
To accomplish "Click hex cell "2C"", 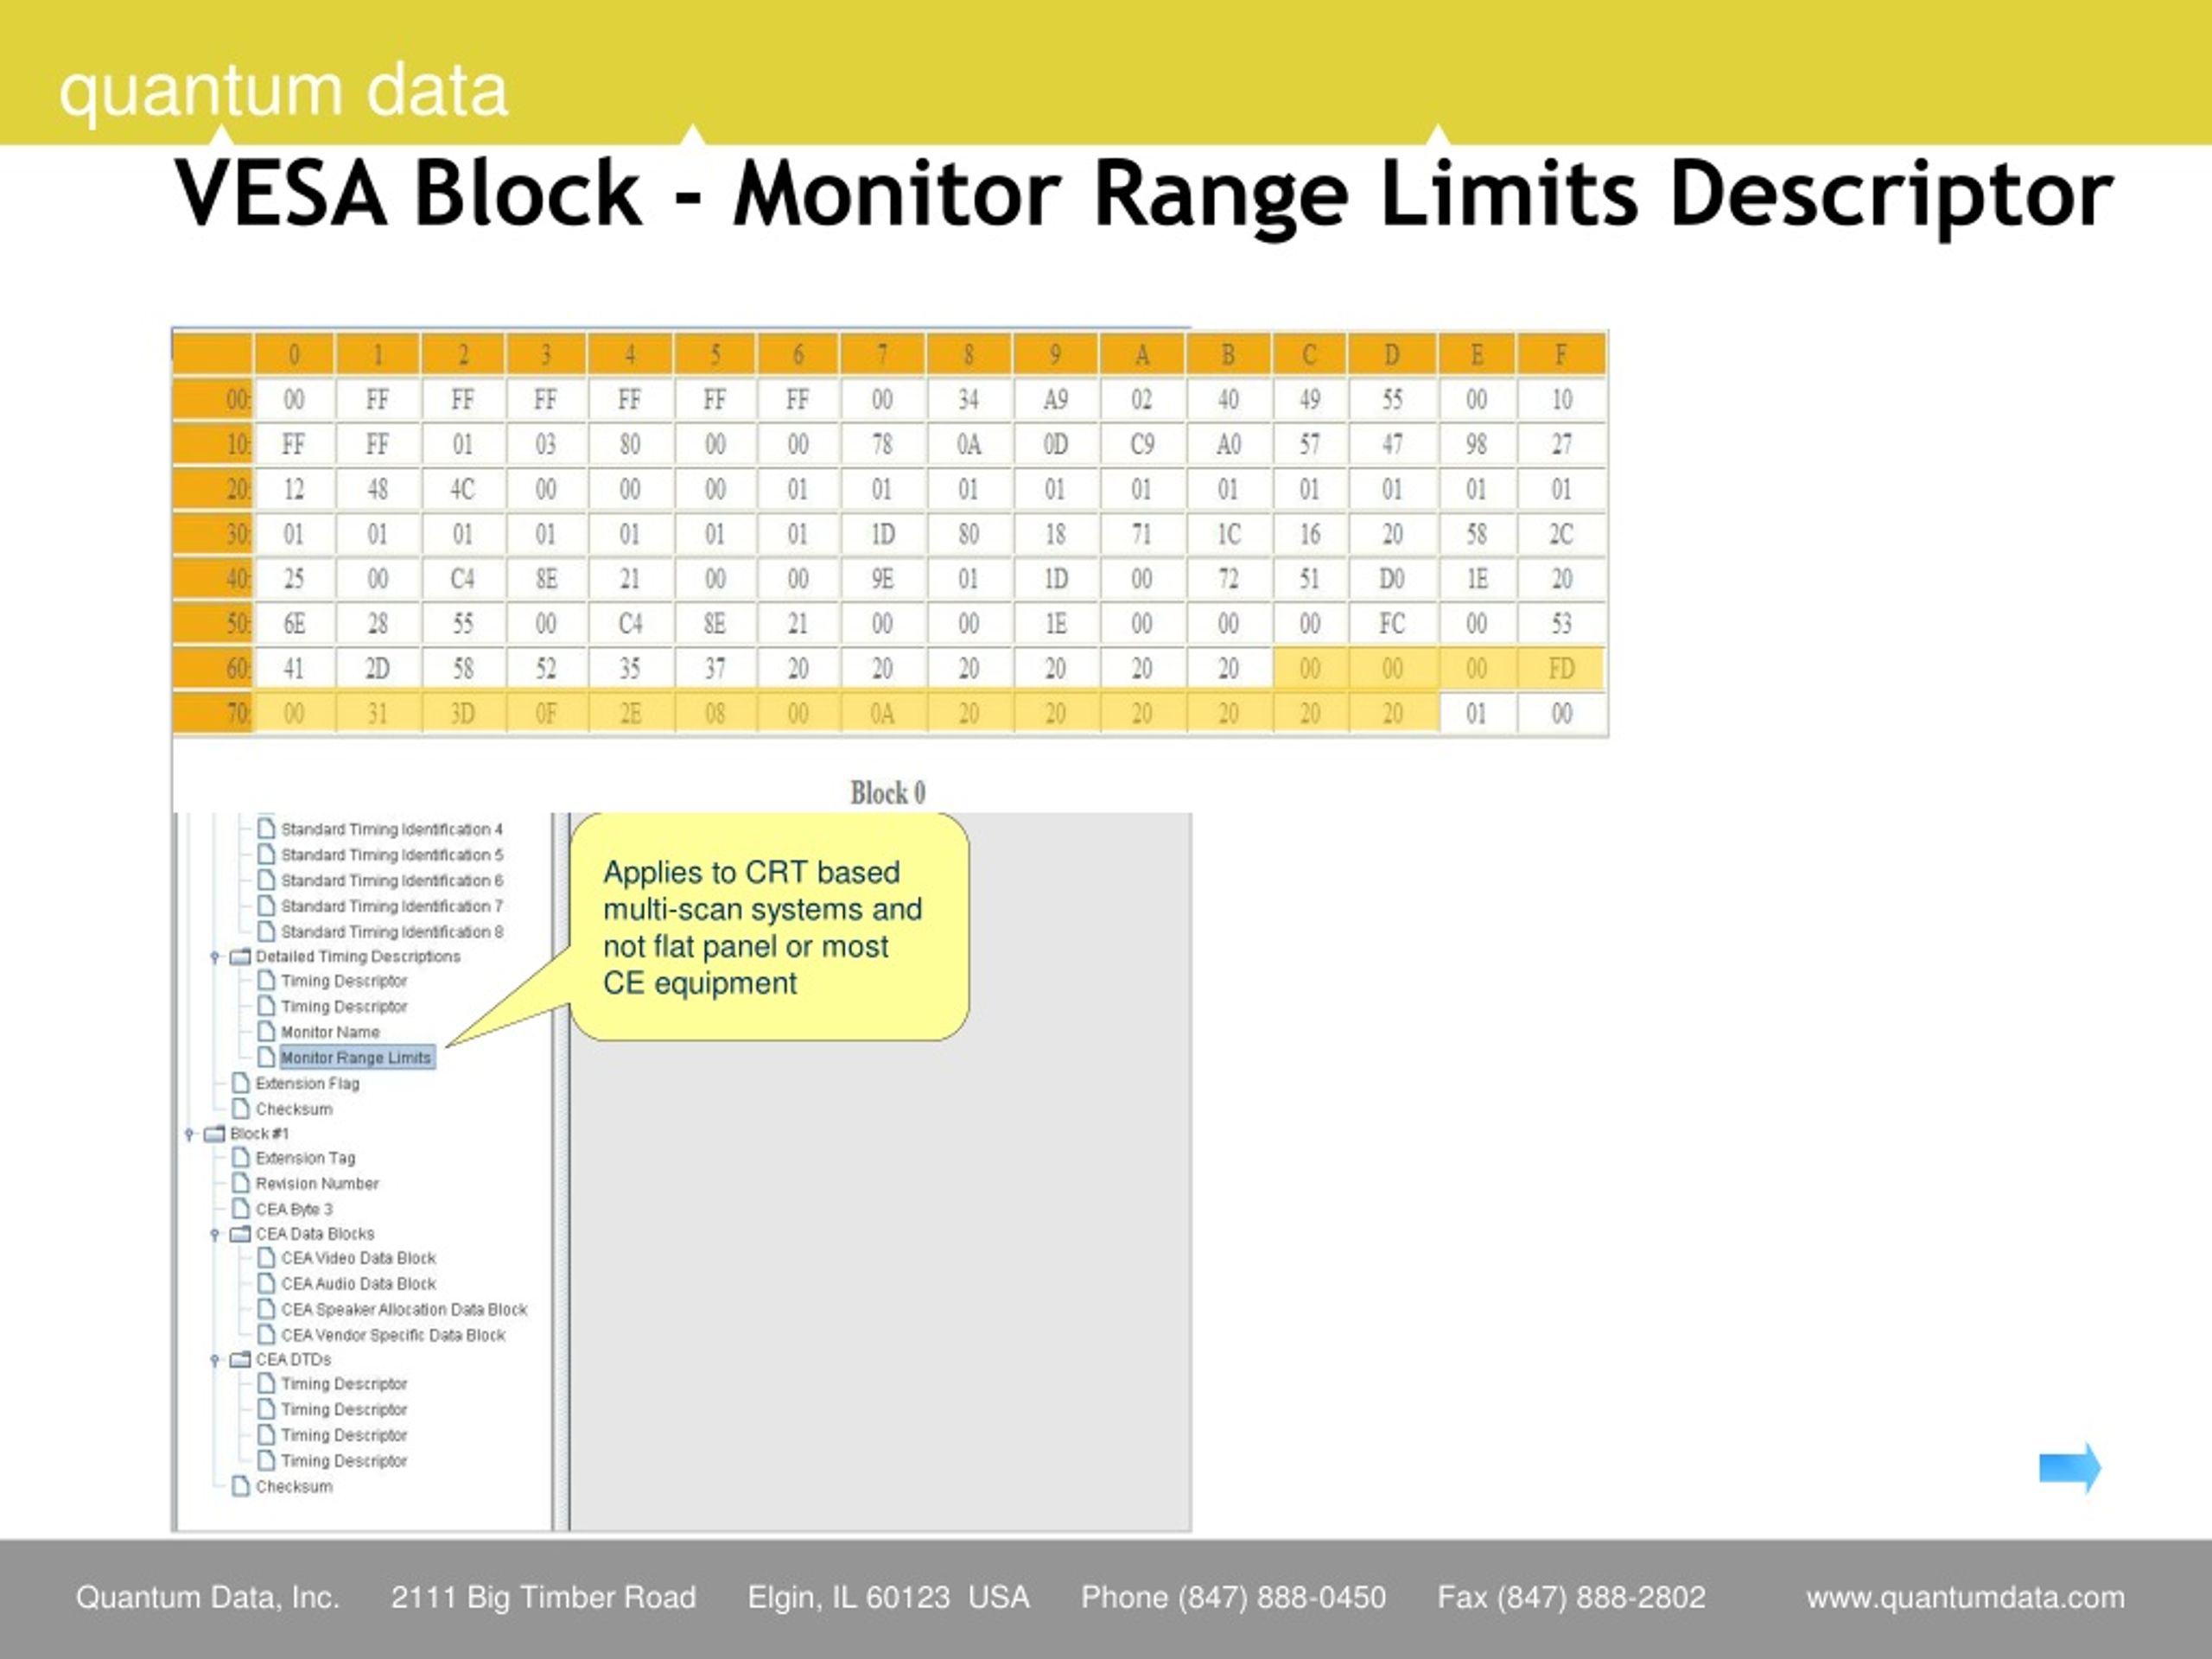I will (1562, 534).
